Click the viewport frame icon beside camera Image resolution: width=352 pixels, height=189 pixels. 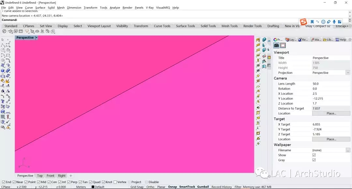[283, 46]
